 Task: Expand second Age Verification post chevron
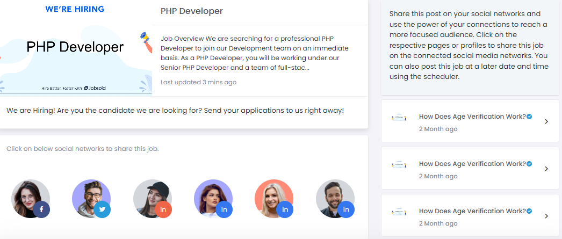[x=546, y=169]
